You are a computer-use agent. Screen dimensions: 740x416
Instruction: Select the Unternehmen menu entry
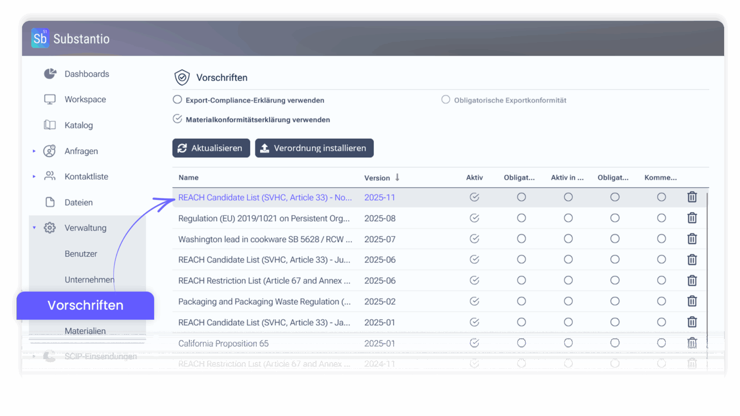[x=89, y=279]
